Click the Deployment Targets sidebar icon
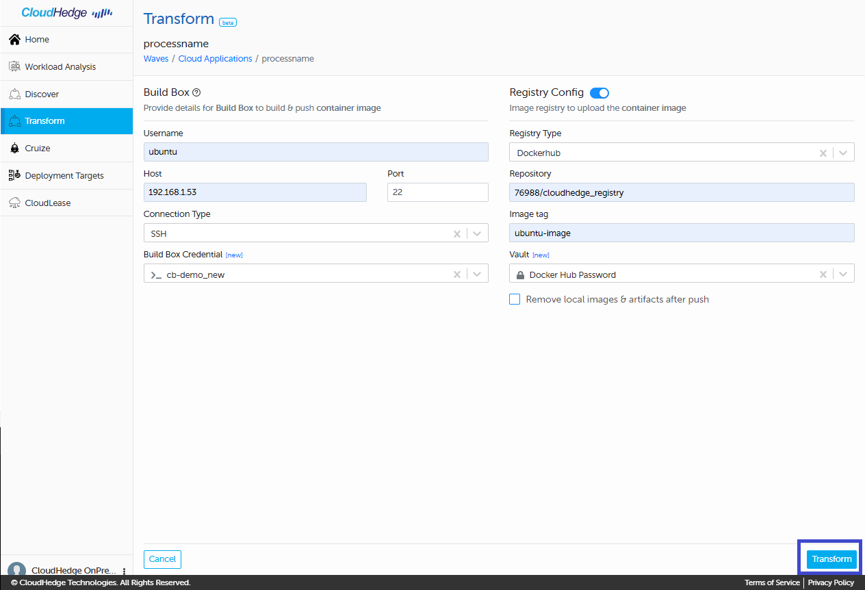 pyautogui.click(x=14, y=175)
